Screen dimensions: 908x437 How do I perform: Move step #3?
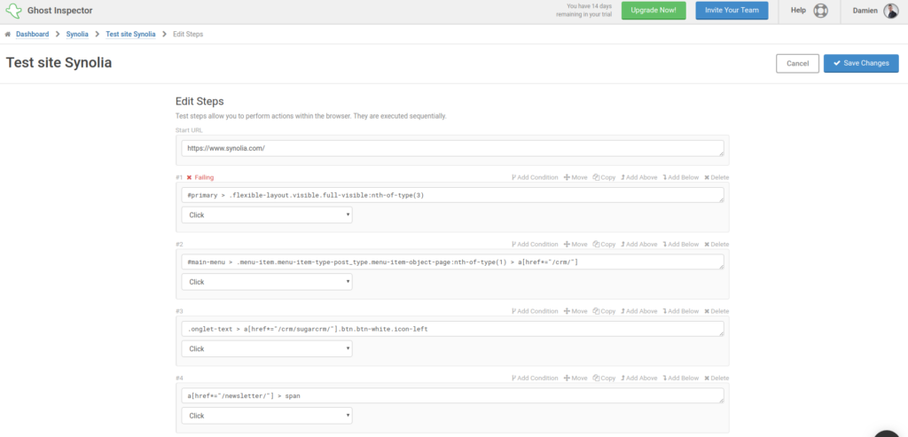click(575, 311)
